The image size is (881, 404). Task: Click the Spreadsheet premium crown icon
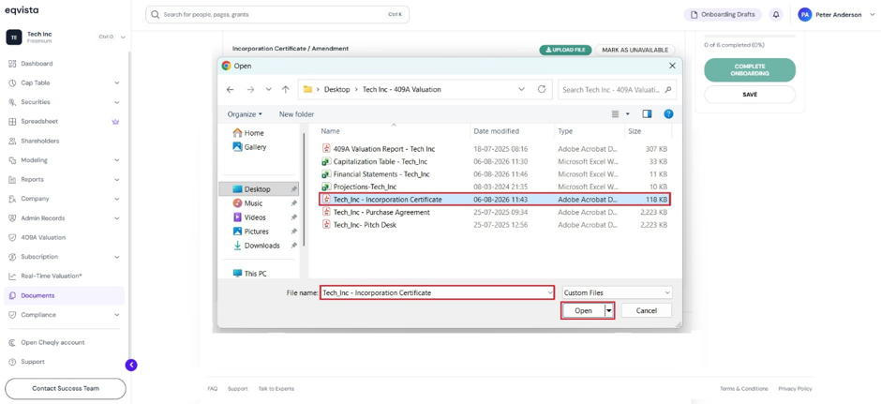[x=115, y=121]
